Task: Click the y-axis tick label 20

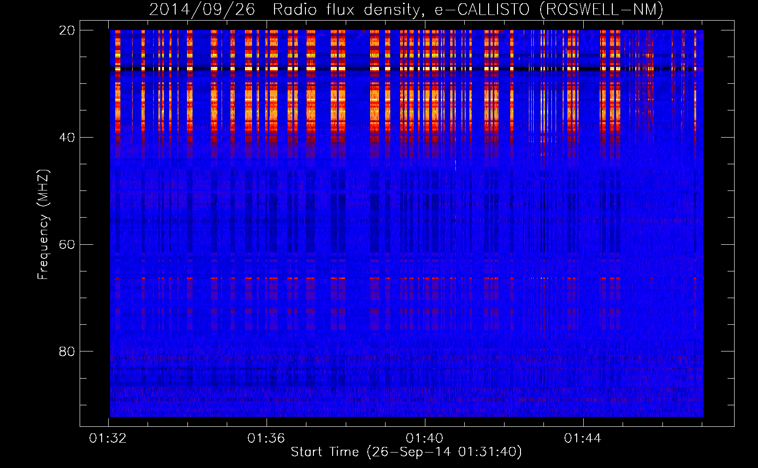Action: 67,30
